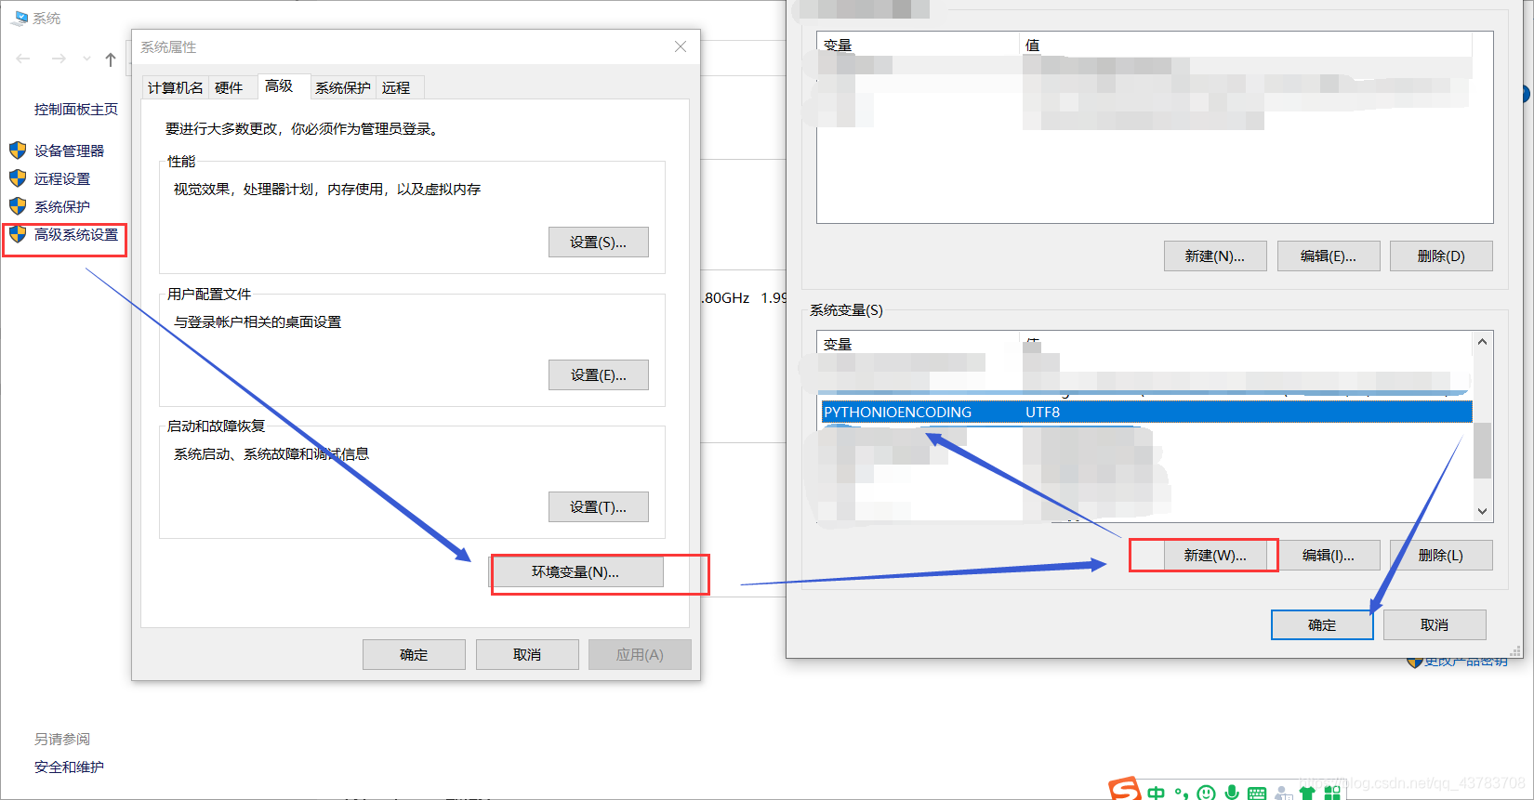Viewport: 1534px width, 800px height.
Task: Open the 系统保护 tab
Action: (342, 87)
